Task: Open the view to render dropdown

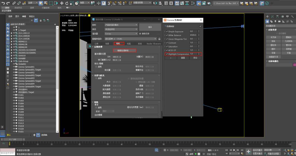Action: coord(130,39)
